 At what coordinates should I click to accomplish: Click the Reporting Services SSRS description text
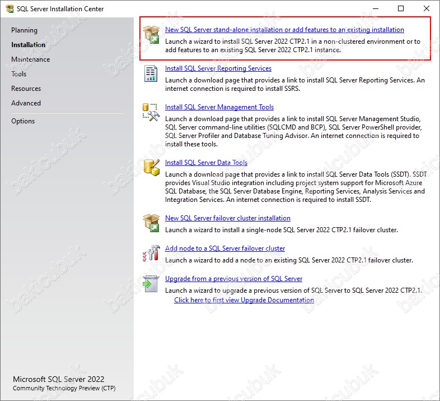tap(295, 84)
